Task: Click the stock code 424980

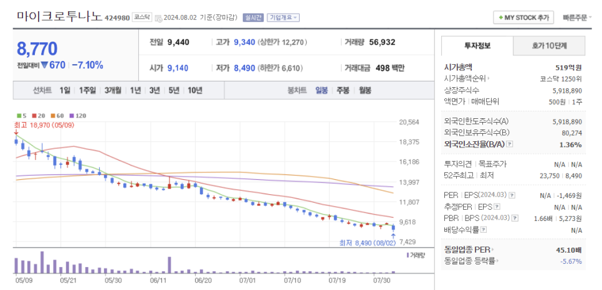Action: pyautogui.click(x=118, y=18)
